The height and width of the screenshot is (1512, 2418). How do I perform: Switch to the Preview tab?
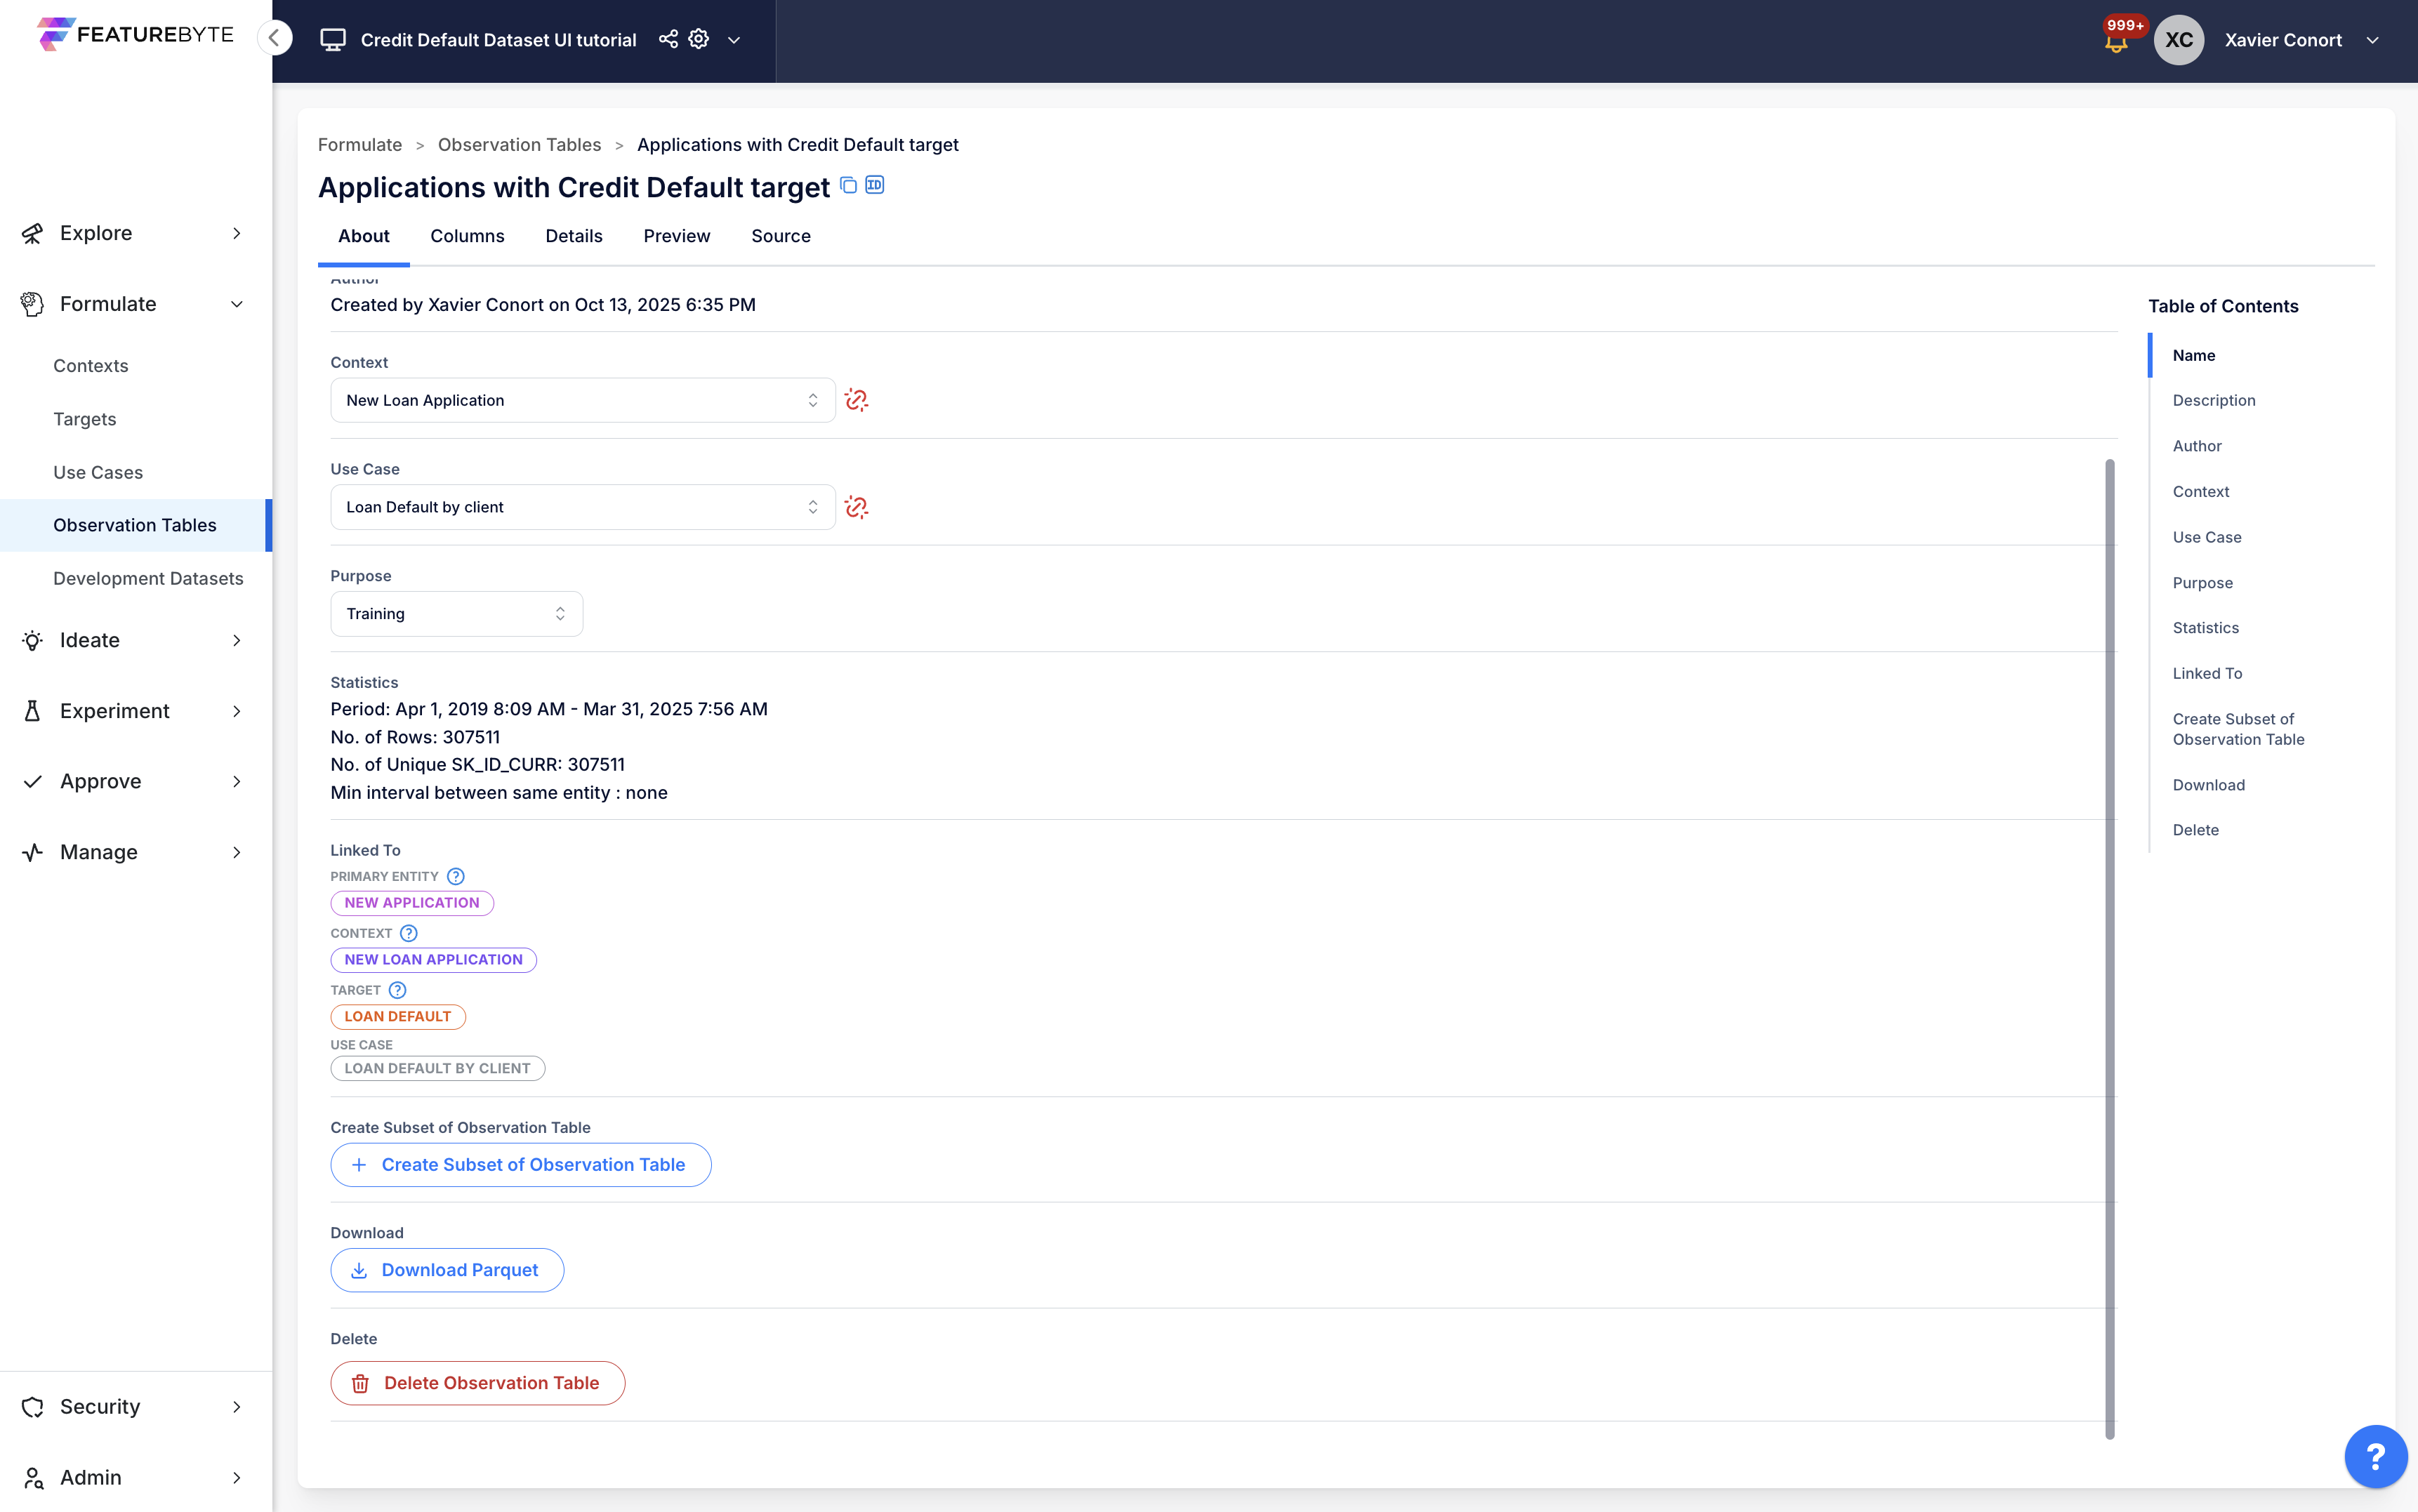point(676,236)
